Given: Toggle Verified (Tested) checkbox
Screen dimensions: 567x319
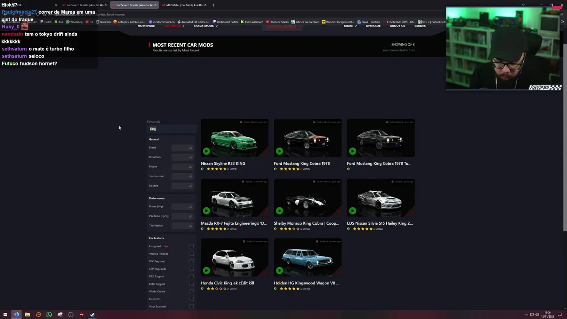Looking at the screenshot, I should (191, 254).
